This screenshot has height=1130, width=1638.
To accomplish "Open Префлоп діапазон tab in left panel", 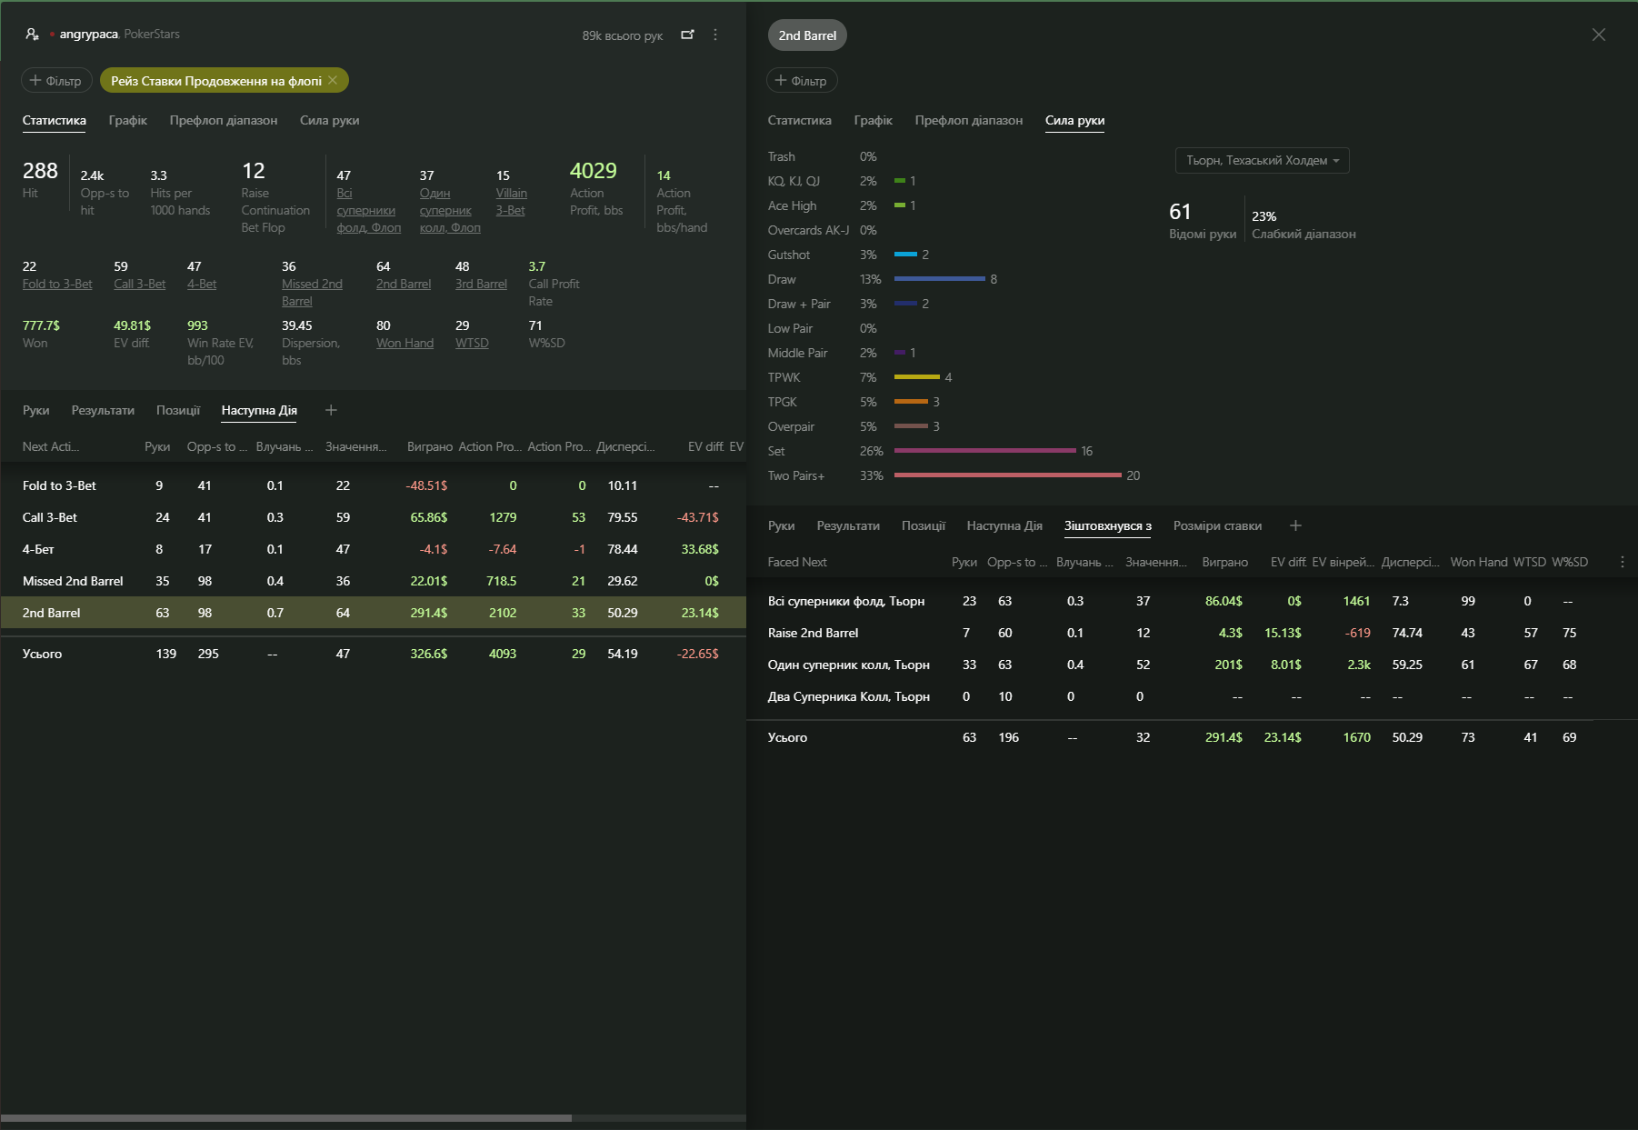I will 224,120.
